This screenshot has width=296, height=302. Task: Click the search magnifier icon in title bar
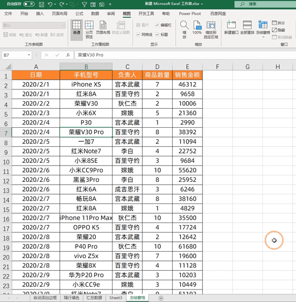pyautogui.click(x=242, y=4)
